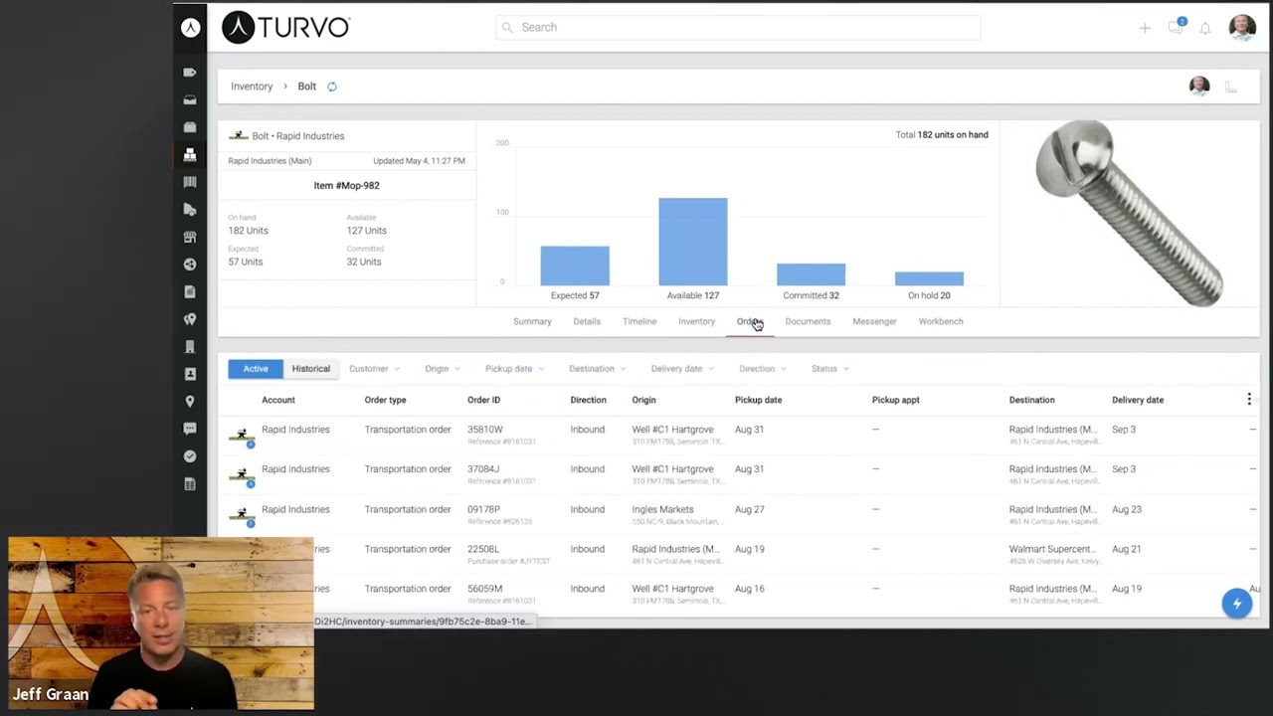Expand the Pickup date filter dropdown
The image size is (1273, 716).
[514, 369]
